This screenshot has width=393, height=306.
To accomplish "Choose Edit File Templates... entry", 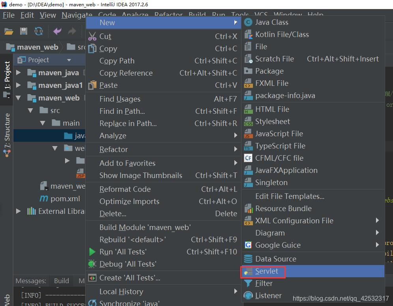I will [x=313, y=197].
